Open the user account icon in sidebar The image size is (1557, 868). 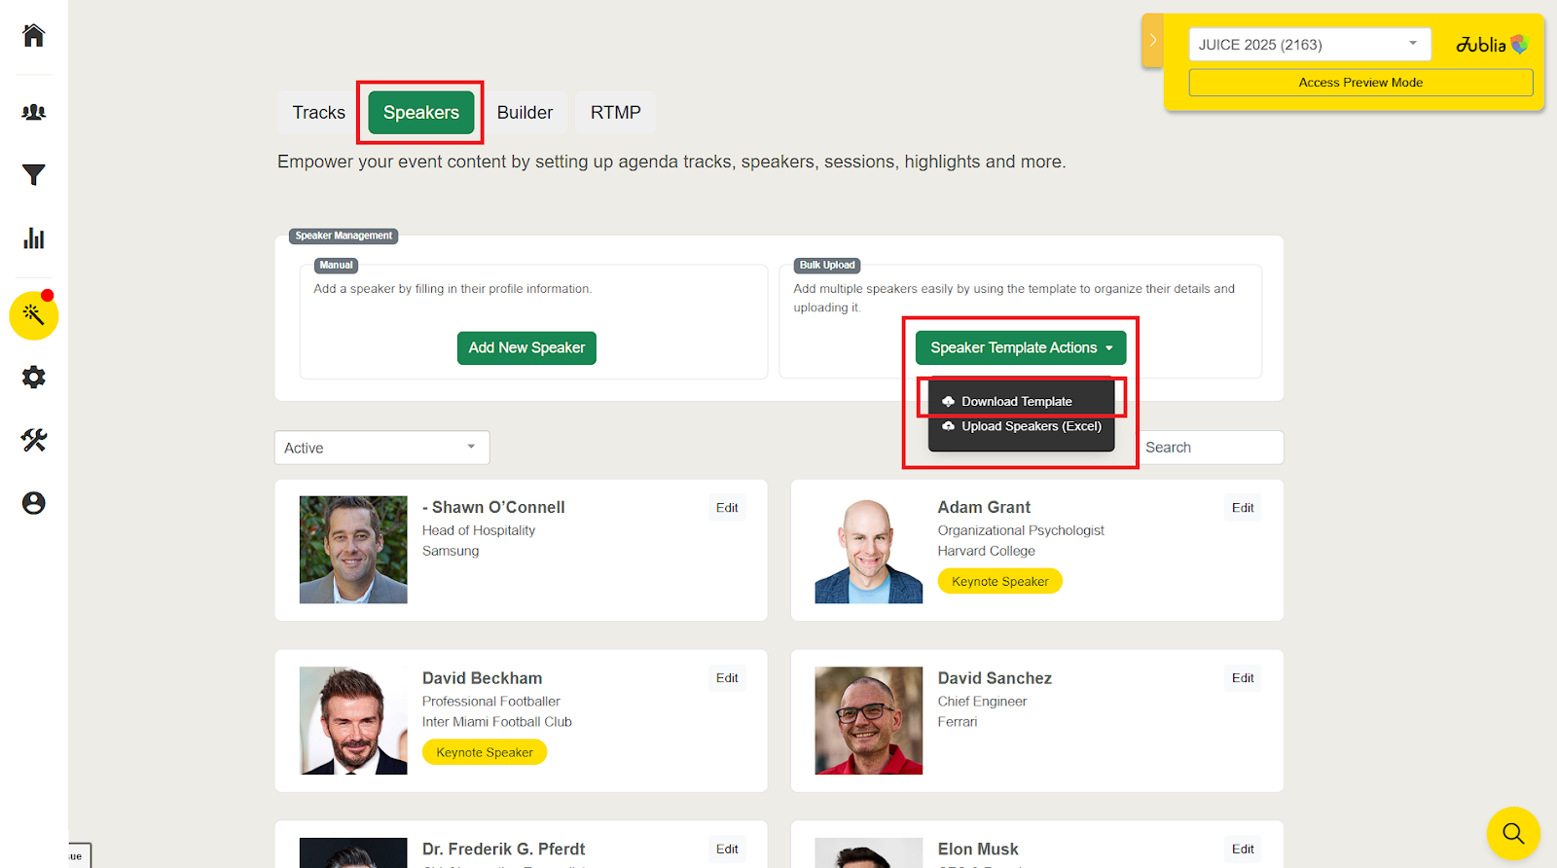[x=34, y=503]
